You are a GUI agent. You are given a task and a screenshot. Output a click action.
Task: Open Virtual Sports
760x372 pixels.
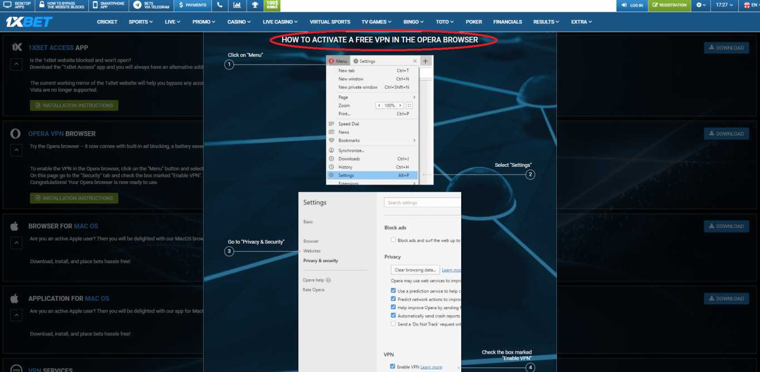click(x=330, y=22)
